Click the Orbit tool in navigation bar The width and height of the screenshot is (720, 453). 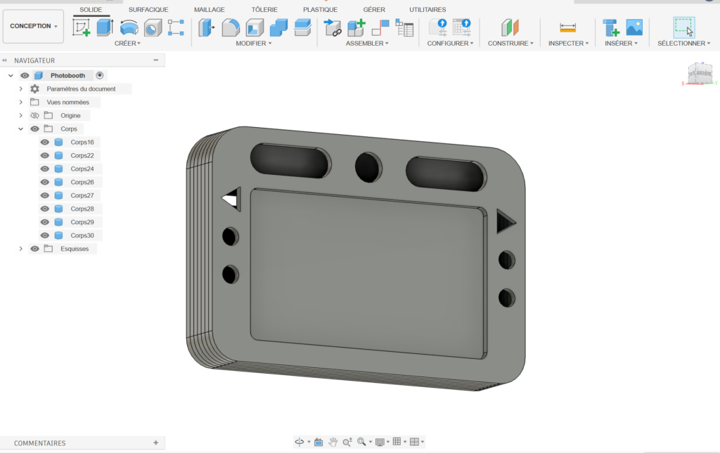click(x=300, y=442)
